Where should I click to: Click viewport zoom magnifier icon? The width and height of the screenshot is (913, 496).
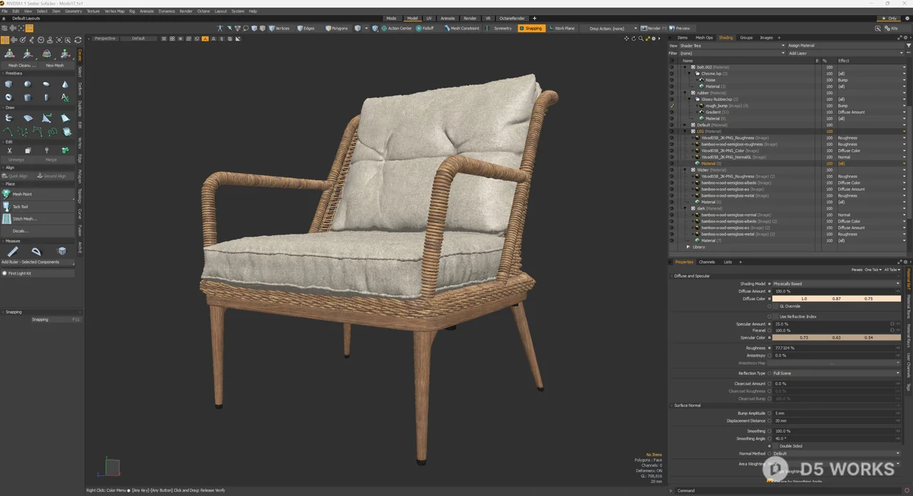641,38
